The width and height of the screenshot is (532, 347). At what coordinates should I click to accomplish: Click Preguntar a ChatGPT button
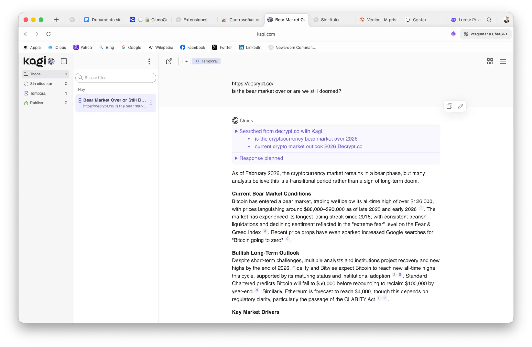pos(485,34)
